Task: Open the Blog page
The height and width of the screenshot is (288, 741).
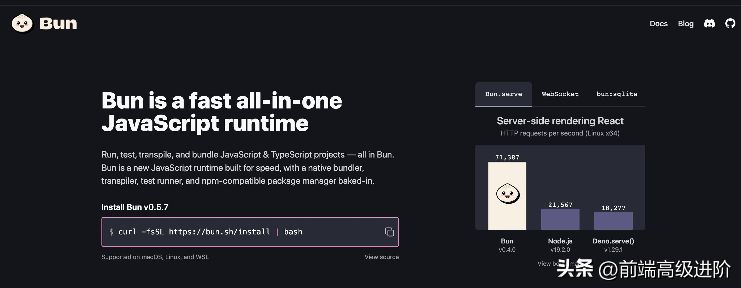Action: pos(685,24)
